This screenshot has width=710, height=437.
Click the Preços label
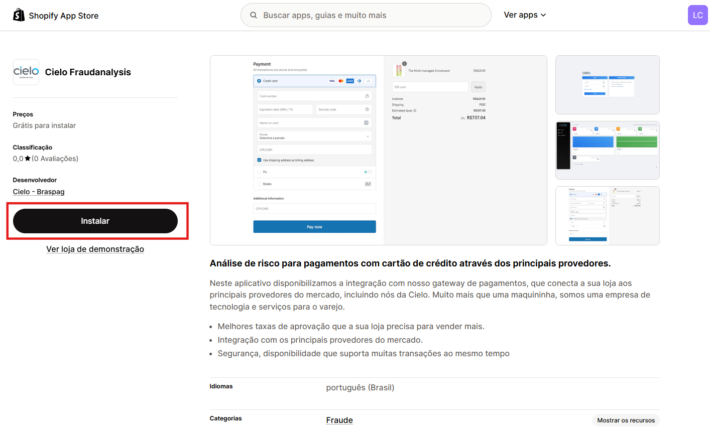click(x=23, y=114)
